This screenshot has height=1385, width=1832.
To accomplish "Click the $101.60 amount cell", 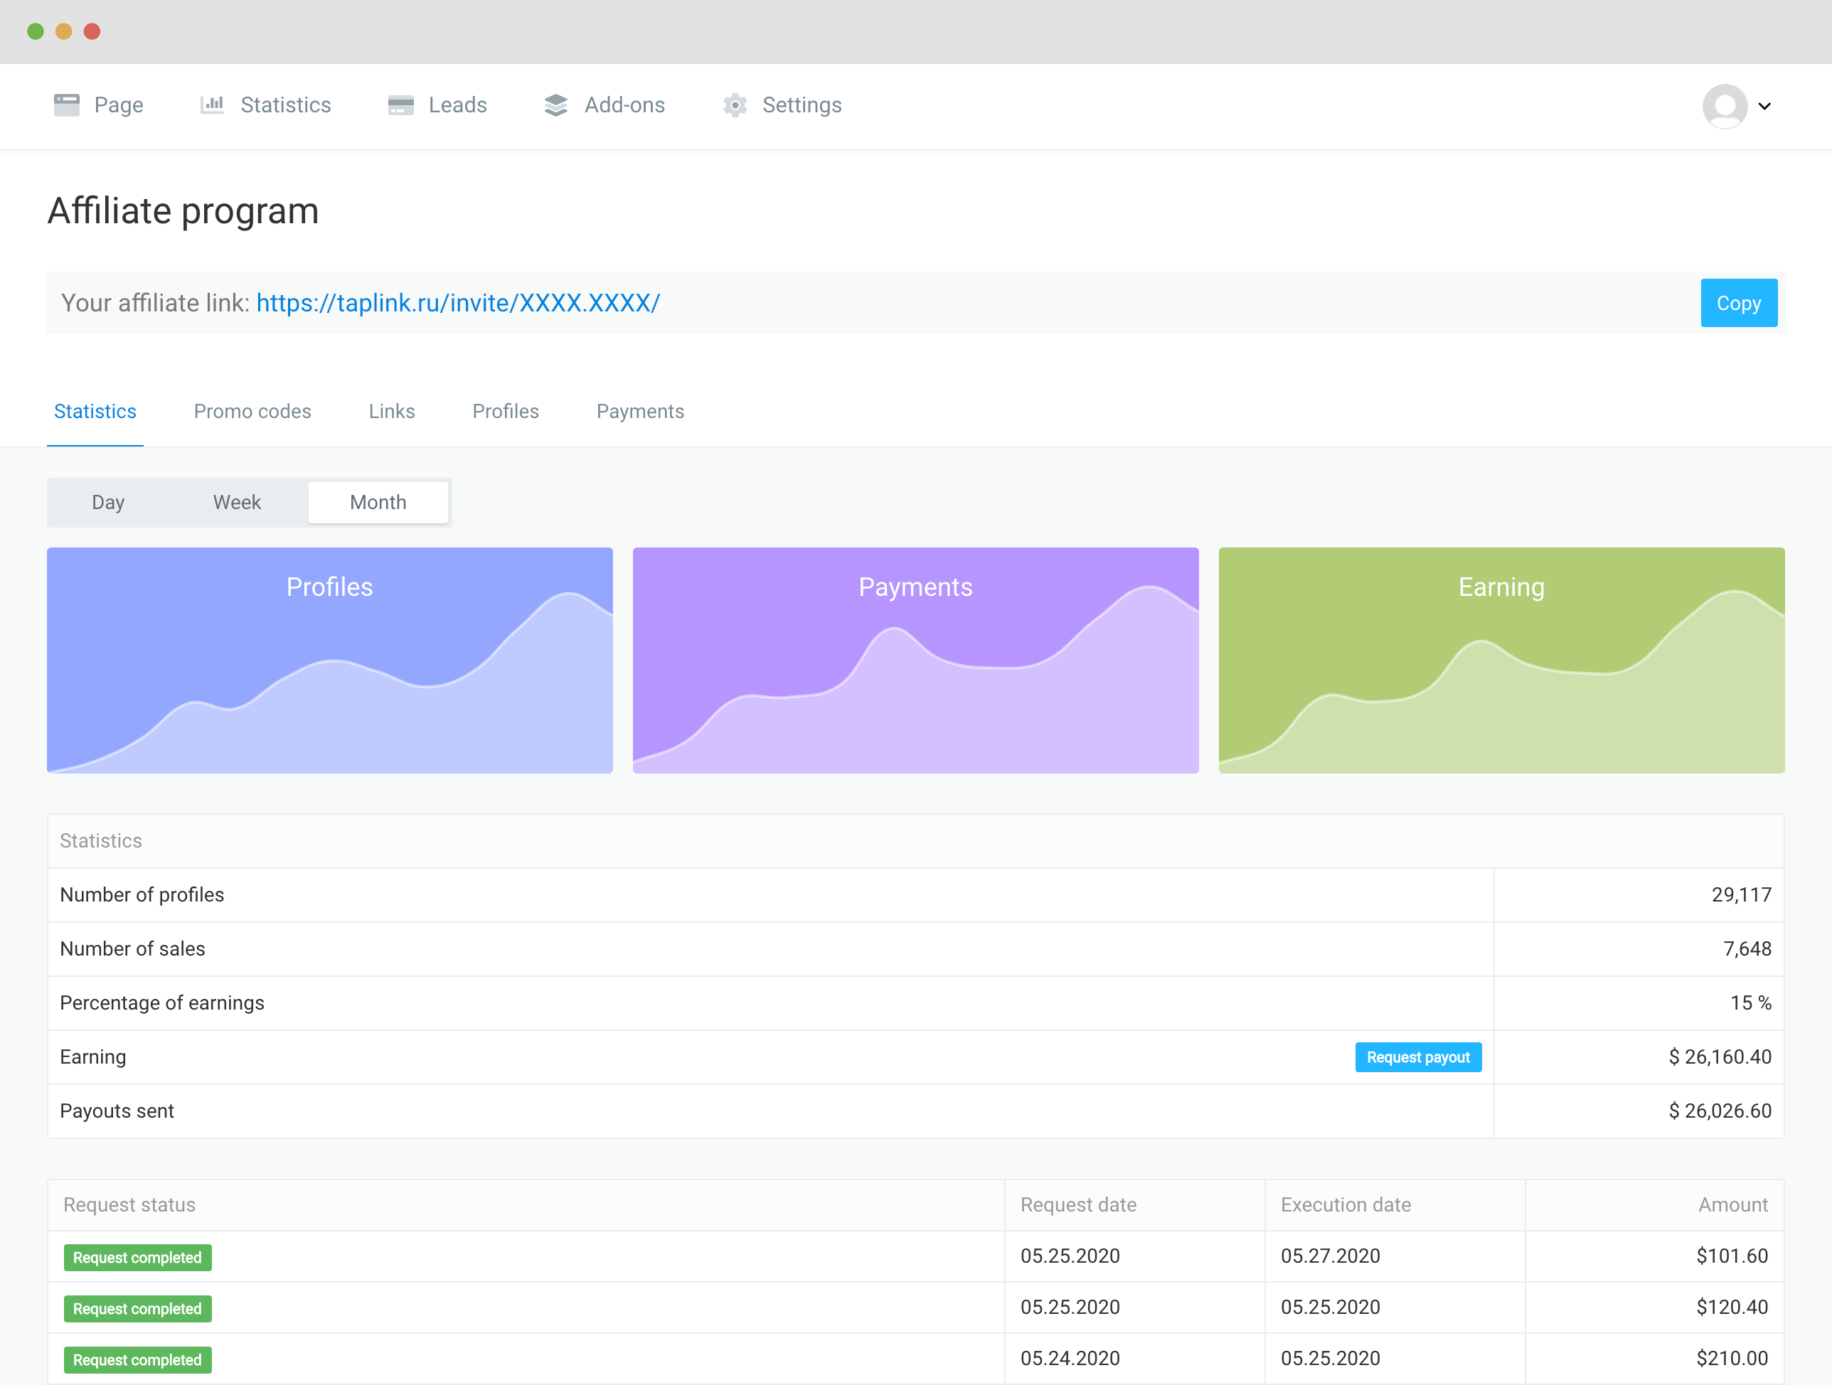I will pos(1732,1256).
